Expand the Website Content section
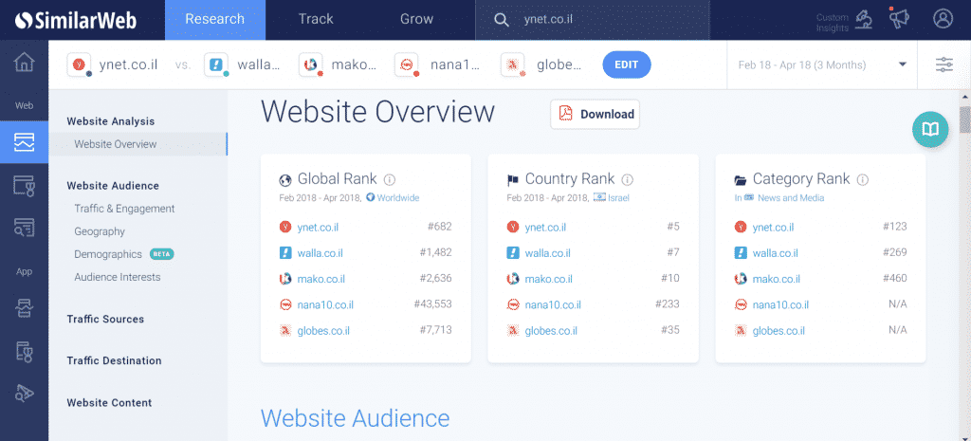Image resolution: width=971 pixels, height=441 pixels. tap(109, 403)
